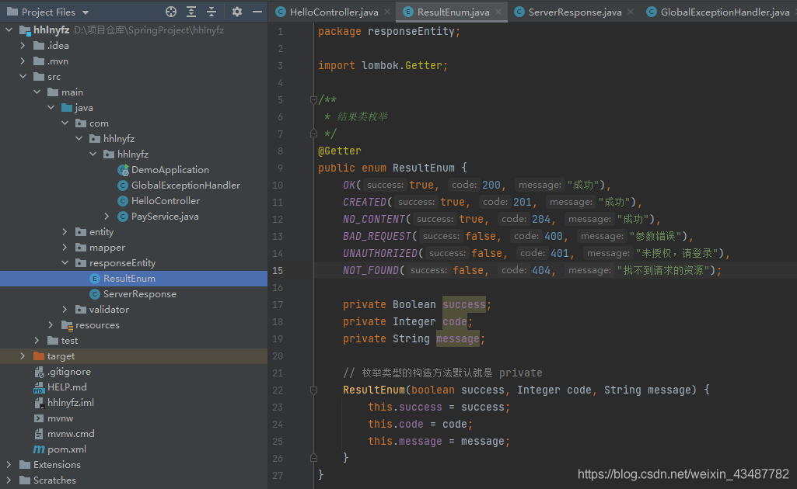
Task: Click fold marker at constructor closing brace
Action: tap(313, 458)
